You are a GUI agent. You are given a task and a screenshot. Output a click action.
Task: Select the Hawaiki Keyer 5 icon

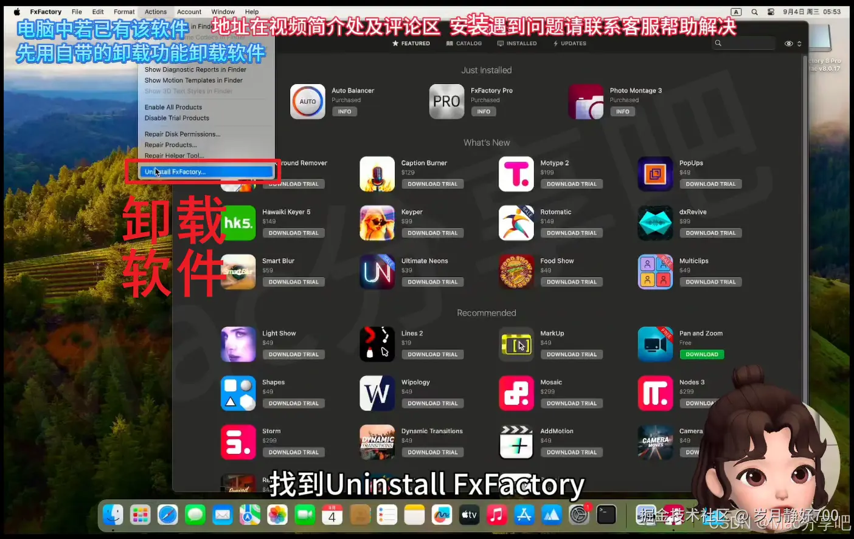238,222
